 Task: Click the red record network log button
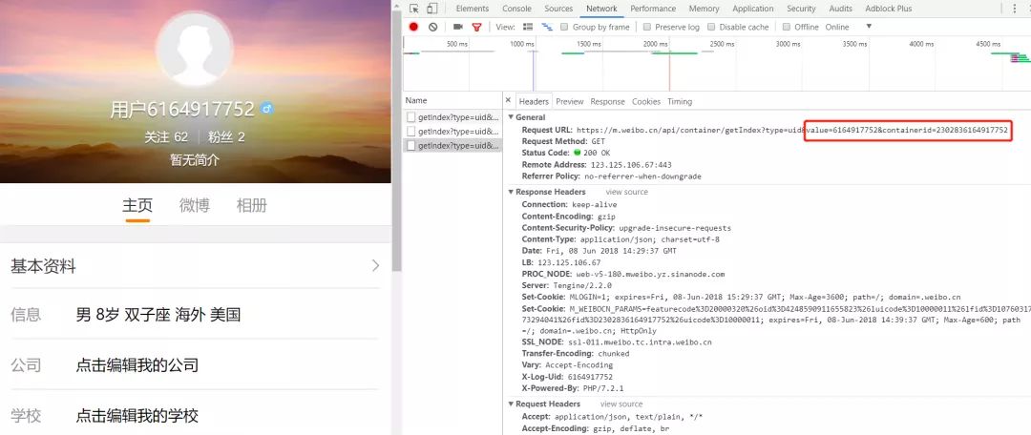tap(413, 27)
